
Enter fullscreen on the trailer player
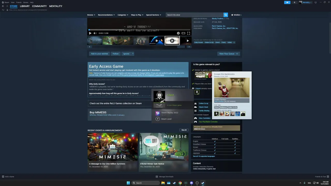[x=189, y=33]
